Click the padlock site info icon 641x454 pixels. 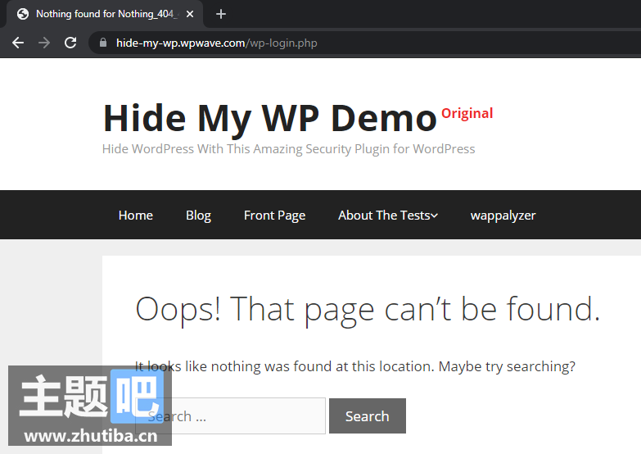click(x=103, y=43)
